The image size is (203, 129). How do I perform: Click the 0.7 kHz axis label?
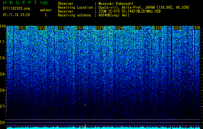point(2,106)
